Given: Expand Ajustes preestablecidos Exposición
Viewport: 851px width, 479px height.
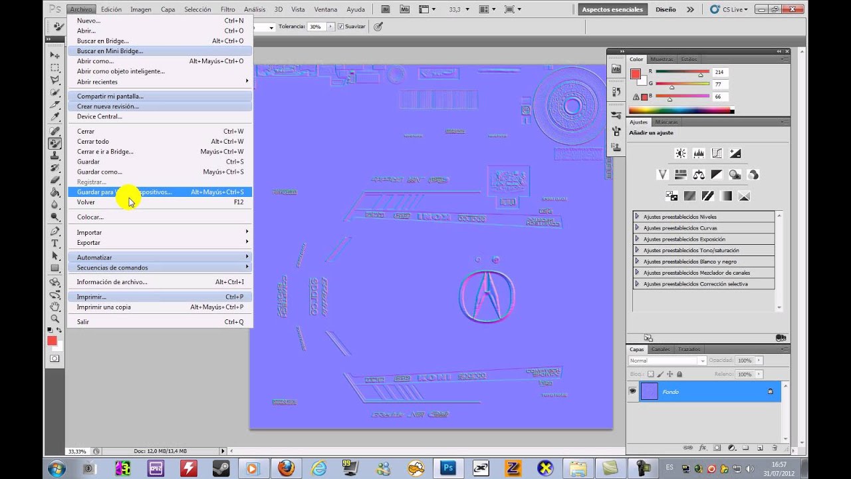Looking at the screenshot, I should [637, 239].
